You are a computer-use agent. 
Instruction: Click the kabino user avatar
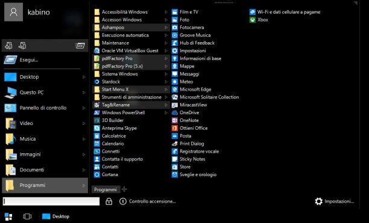[x=14, y=12]
